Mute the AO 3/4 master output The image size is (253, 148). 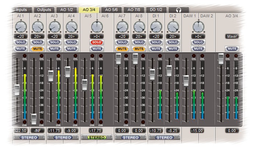232,49
